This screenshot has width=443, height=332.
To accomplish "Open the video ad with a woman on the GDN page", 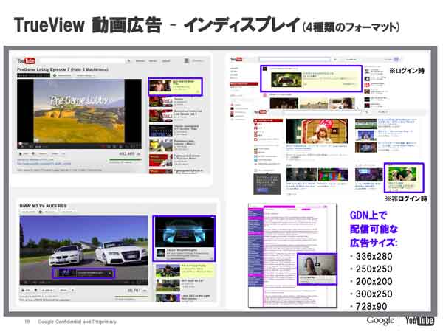I will point(317,269).
